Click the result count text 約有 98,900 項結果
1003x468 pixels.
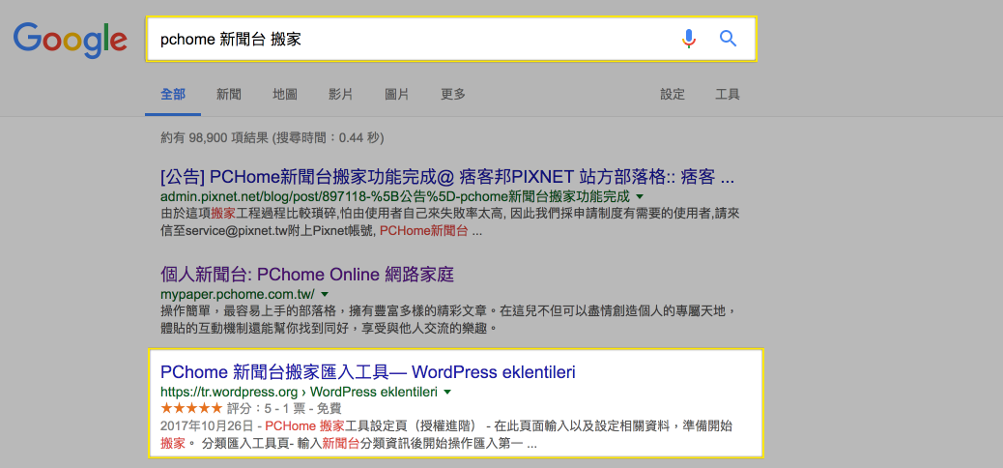click(x=215, y=137)
